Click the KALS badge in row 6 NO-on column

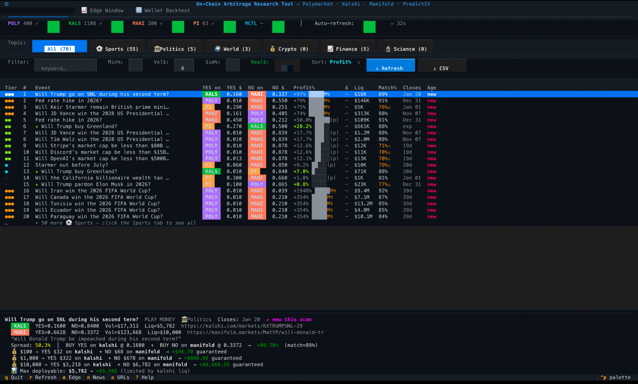pyautogui.click(x=257, y=126)
